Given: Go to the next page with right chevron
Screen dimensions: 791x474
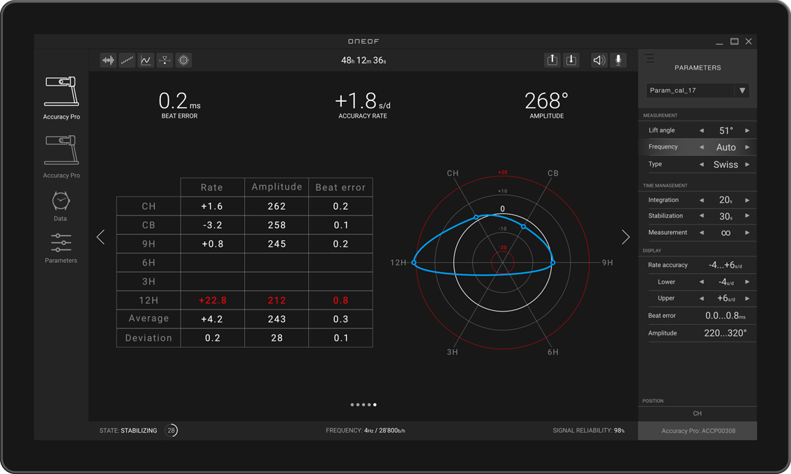Looking at the screenshot, I should [625, 237].
